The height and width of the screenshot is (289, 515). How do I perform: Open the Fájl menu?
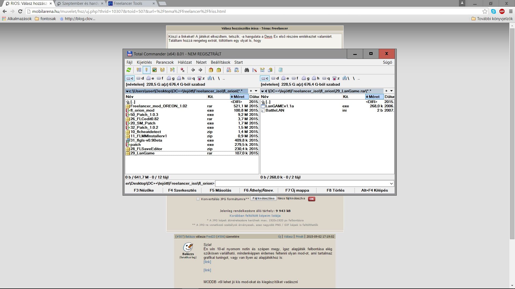pyautogui.click(x=129, y=62)
